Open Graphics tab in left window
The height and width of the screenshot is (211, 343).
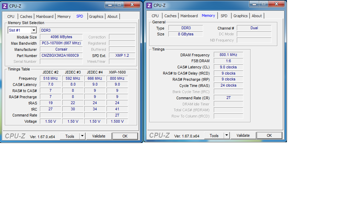pyautogui.click(x=96, y=16)
